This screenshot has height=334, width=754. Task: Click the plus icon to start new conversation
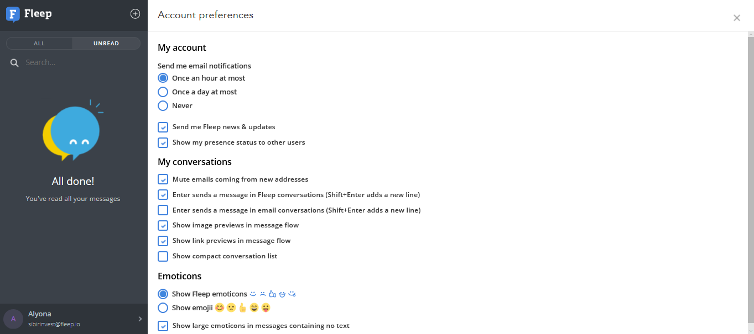(135, 14)
